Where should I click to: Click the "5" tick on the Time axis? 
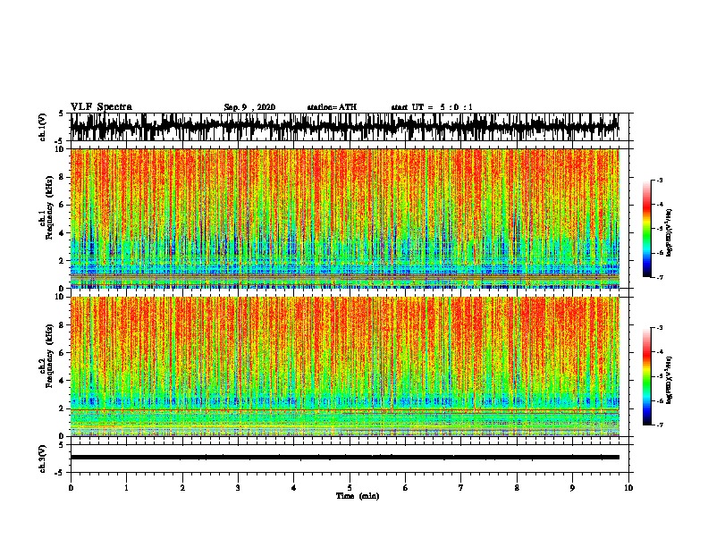tap(350, 488)
